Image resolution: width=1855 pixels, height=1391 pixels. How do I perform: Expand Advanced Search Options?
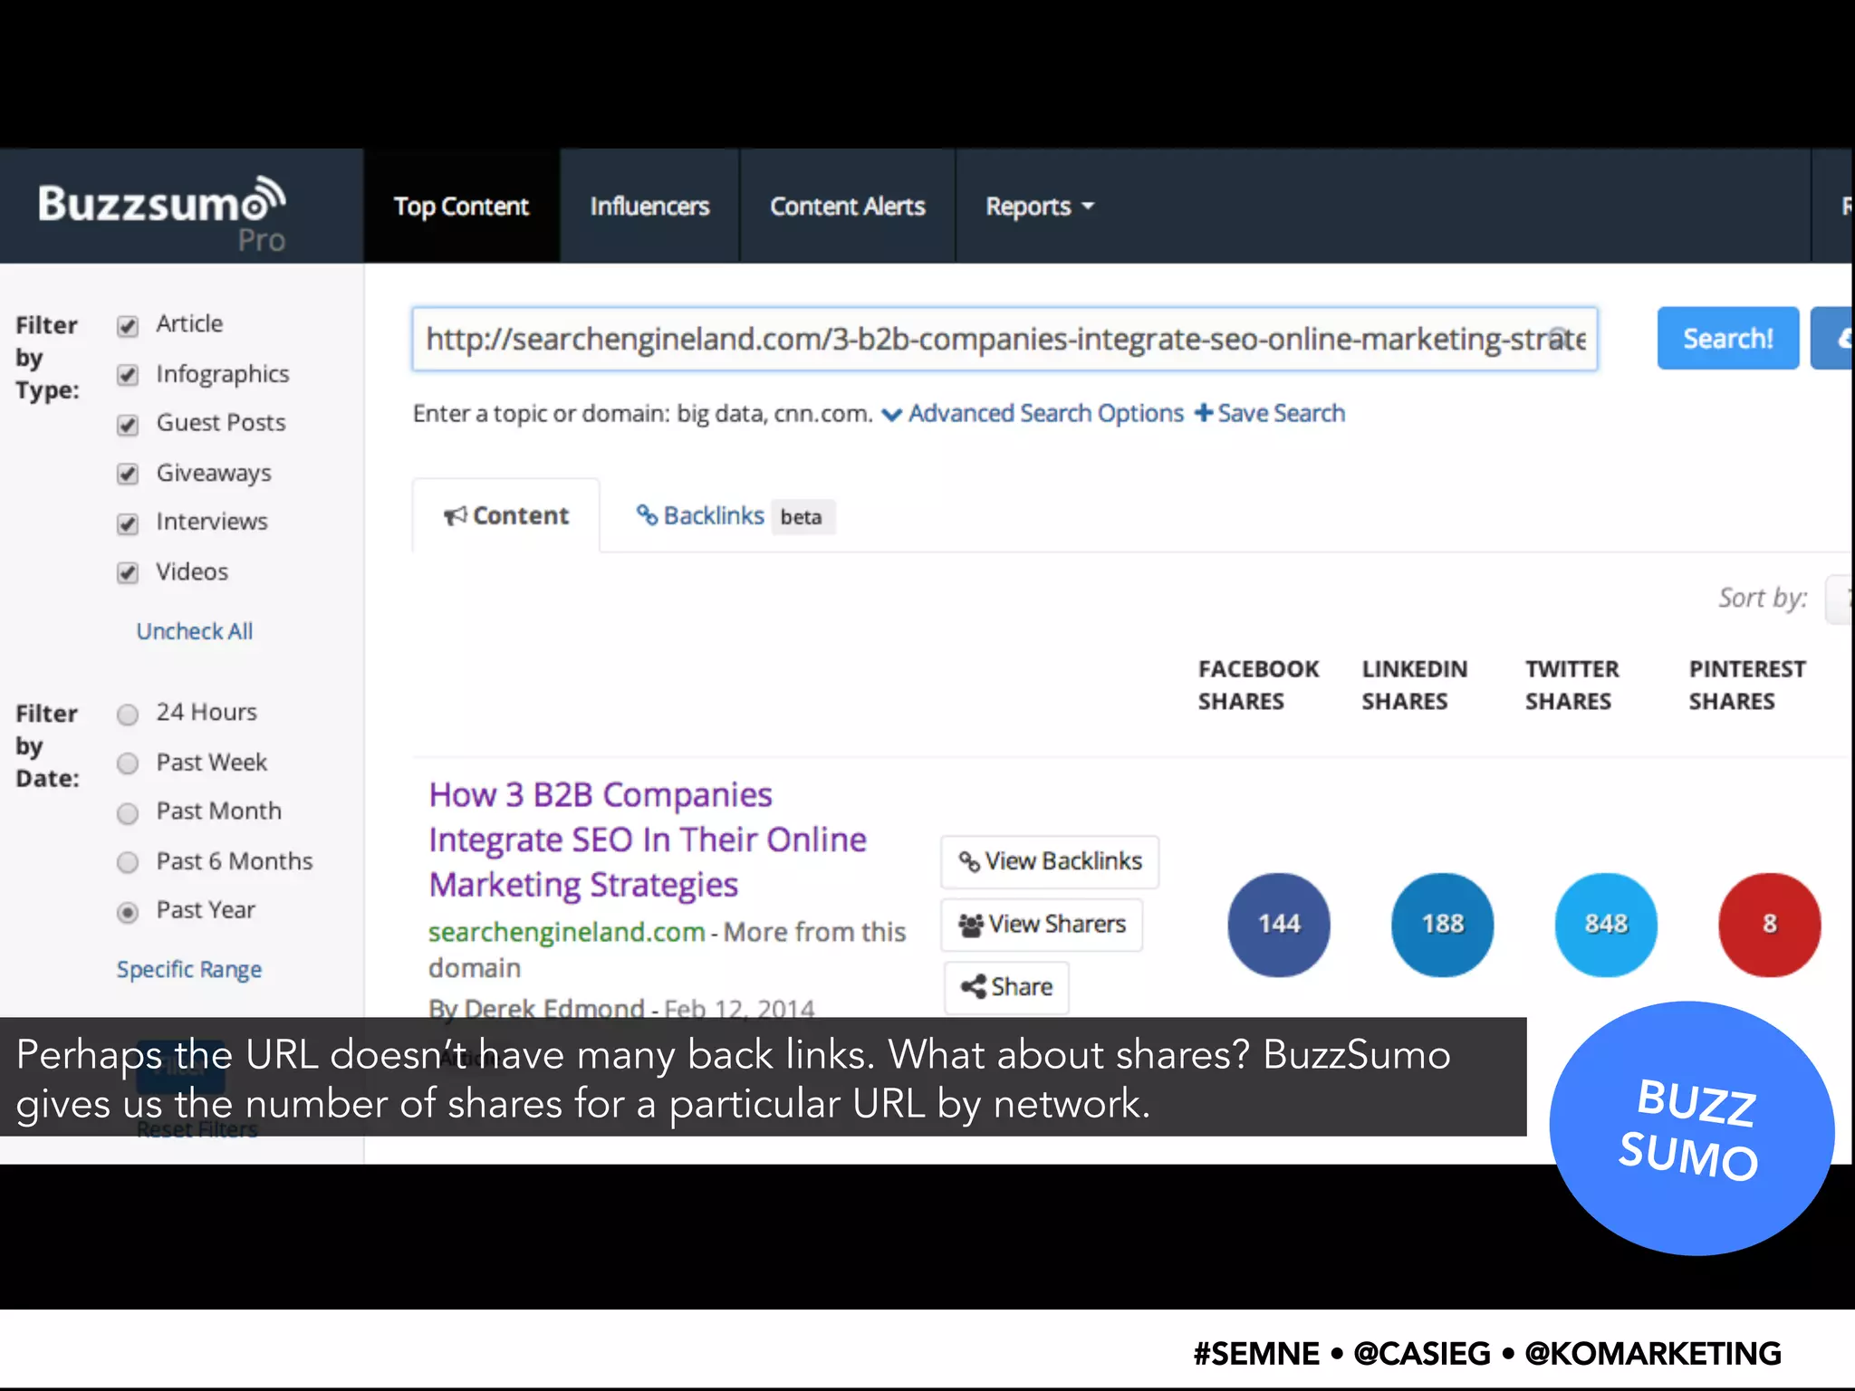(x=1045, y=413)
